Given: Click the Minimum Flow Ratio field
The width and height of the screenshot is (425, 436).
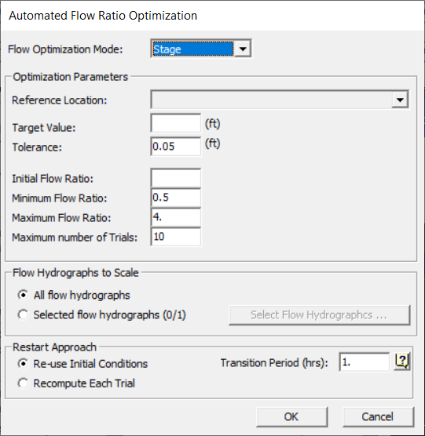Looking at the screenshot, I should click(176, 198).
